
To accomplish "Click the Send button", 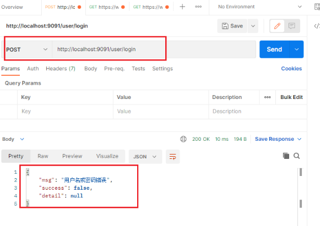I will tap(274, 49).
